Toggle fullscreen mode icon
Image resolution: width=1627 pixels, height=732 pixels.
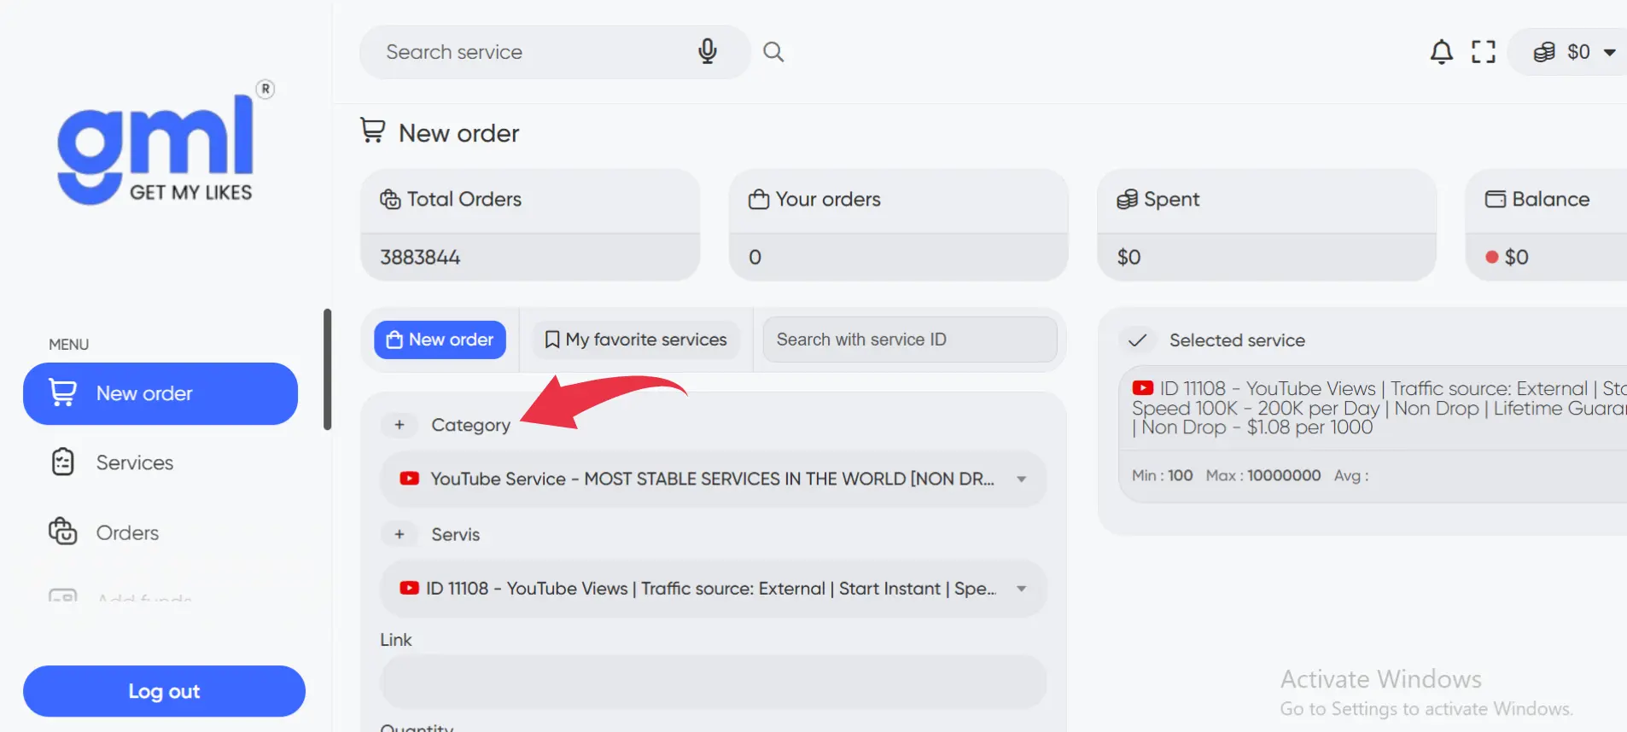(1484, 52)
